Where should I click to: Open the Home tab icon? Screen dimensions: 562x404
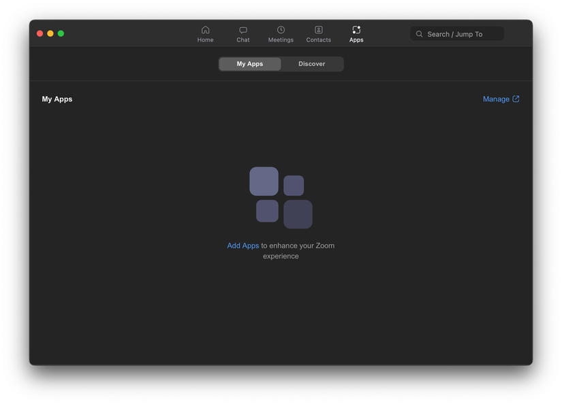205,30
